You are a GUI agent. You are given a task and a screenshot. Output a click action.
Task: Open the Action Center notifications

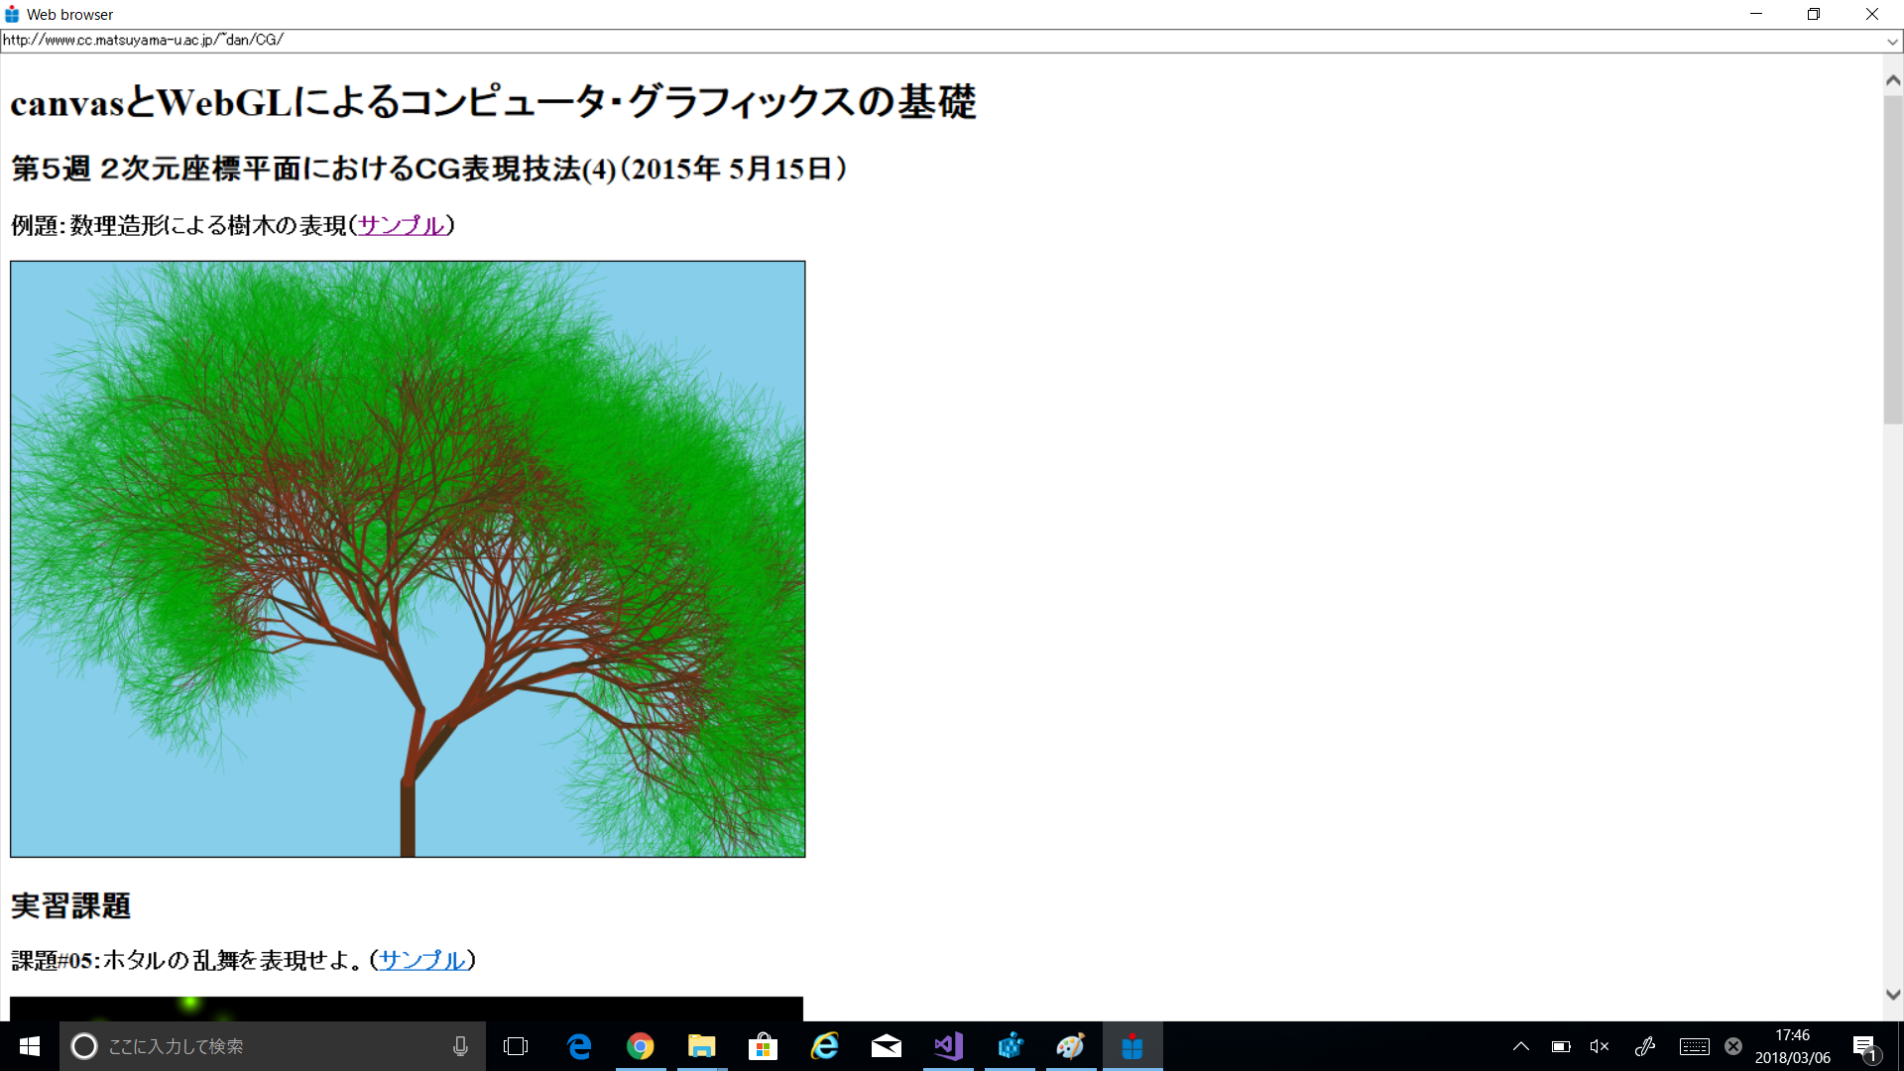(1865, 1047)
